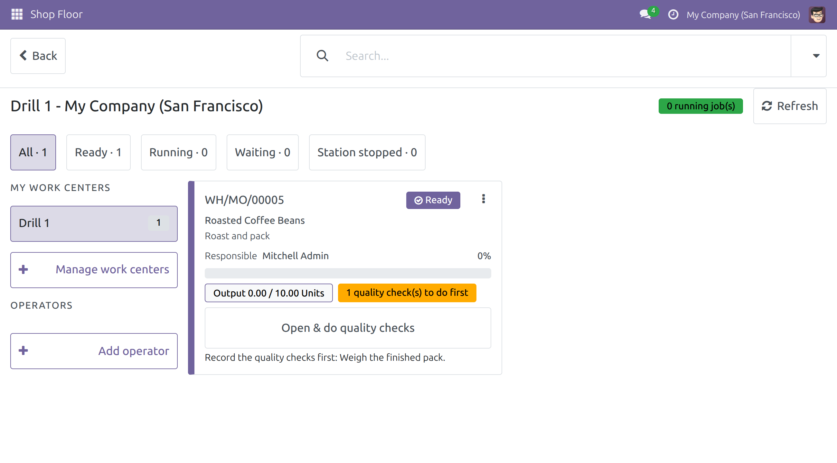Open the WH/MO/00005 three-dot menu
The width and height of the screenshot is (837, 463).
point(483,199)
